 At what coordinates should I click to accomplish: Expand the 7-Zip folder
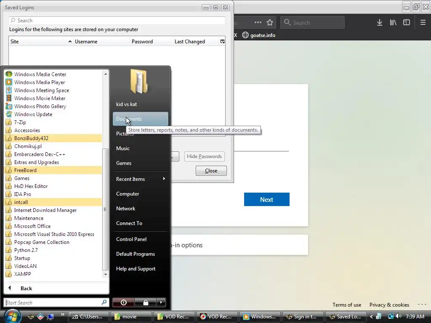pyautogui.click(x=53, y=122)
